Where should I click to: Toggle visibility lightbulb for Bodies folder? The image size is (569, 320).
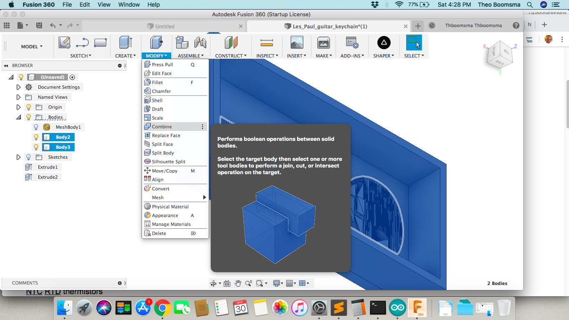tap(29, 117)
